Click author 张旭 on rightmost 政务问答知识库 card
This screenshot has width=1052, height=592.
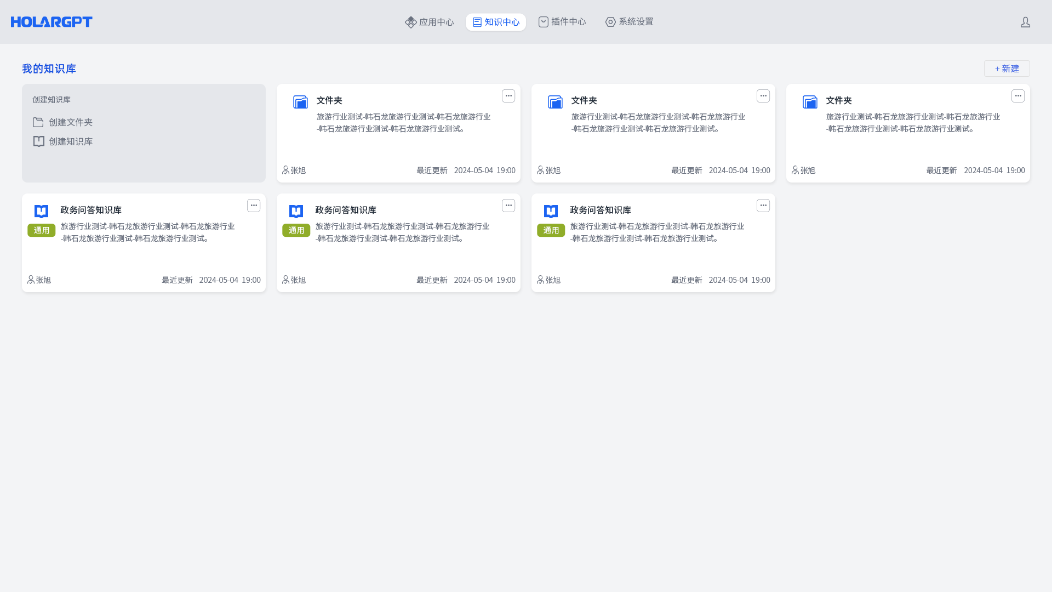(549, 280)
